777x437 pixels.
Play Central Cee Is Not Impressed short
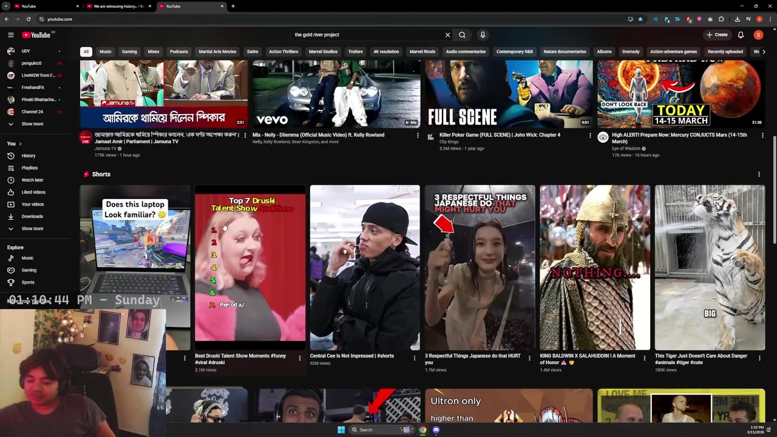pos(365,267)
